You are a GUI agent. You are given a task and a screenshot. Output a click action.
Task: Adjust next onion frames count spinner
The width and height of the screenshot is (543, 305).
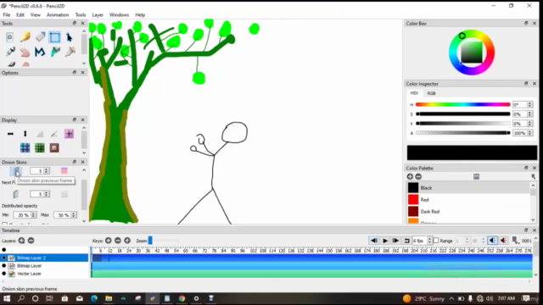tap(47, 194)
